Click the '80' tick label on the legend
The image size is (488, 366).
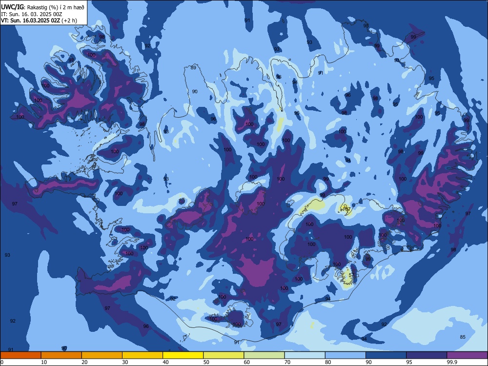click(328, 362)
